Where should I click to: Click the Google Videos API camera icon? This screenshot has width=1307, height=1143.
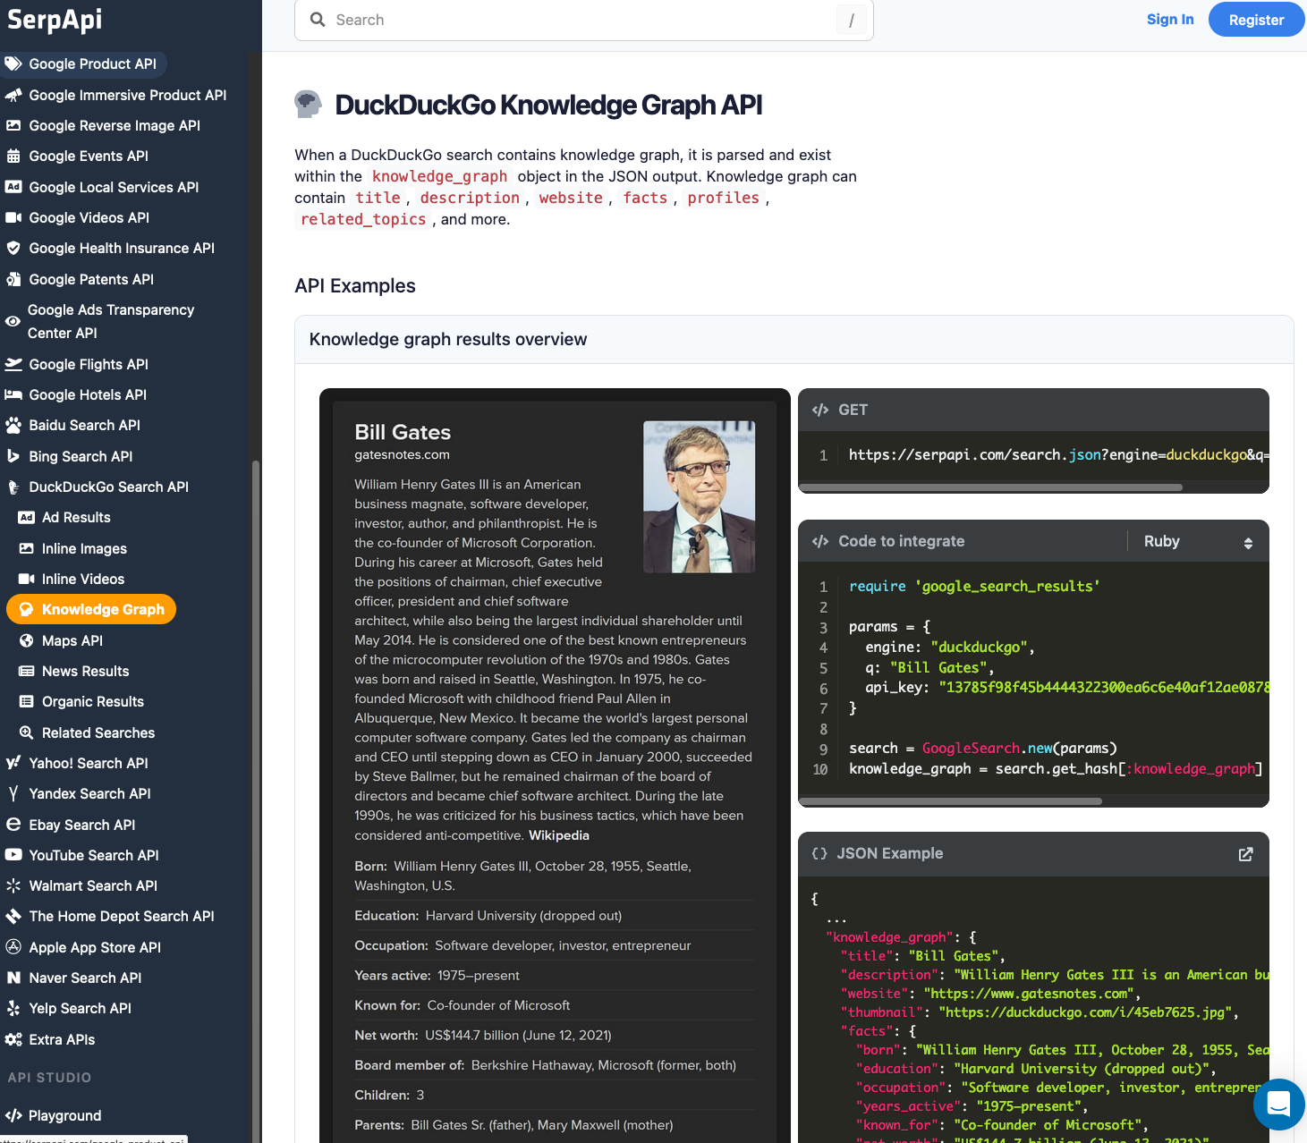point(13,217)
